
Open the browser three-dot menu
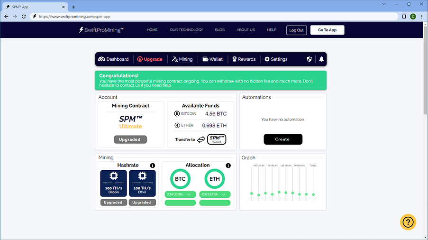(x=422, y=17)
